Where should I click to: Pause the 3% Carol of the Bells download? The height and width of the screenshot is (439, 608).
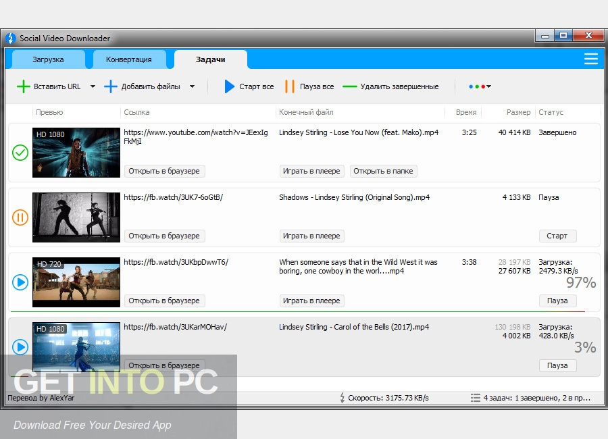557,365
